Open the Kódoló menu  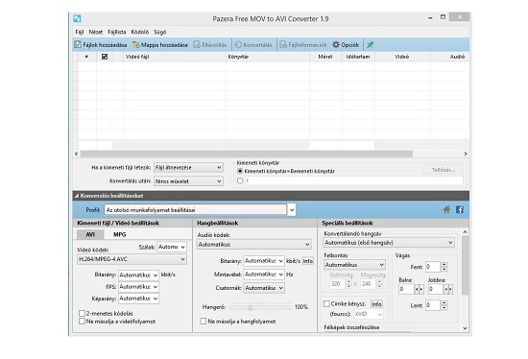[x=140, y=32]
